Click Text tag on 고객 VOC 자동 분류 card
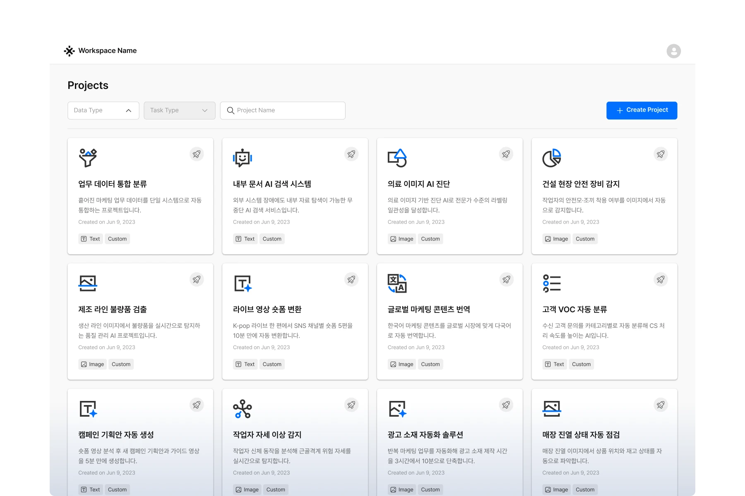The width and height of the screenshot is (745, 496). point(555,364)
